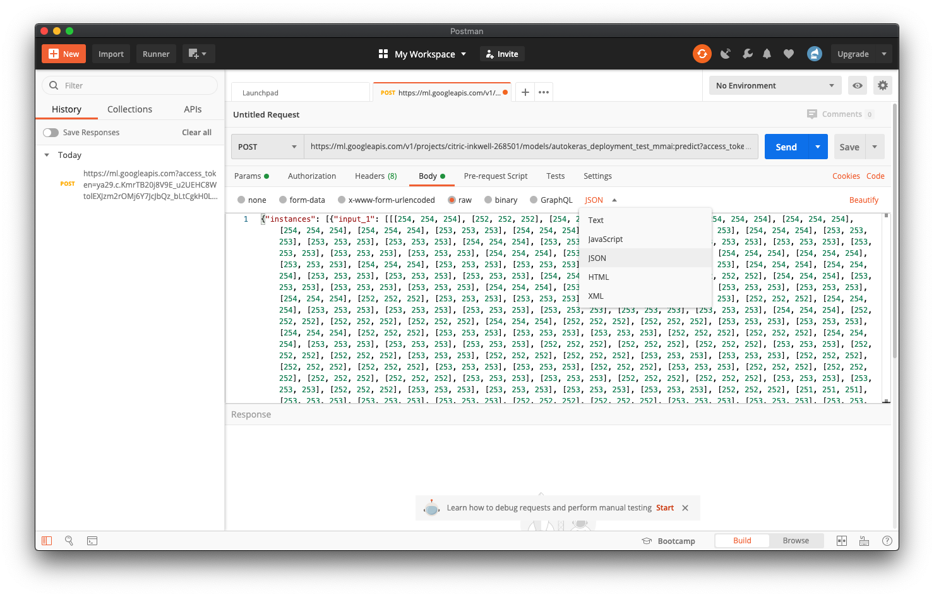Click the Cookies link
The width and height of the screenshot is (934, 597).
[x=846, y=176]
